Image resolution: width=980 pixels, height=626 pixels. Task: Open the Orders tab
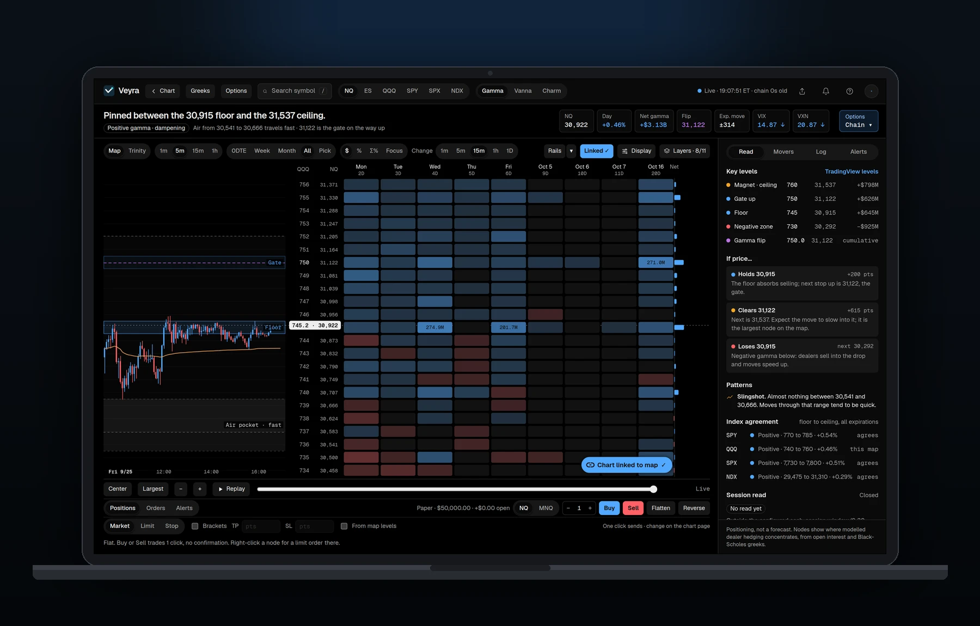pos(156,508)
